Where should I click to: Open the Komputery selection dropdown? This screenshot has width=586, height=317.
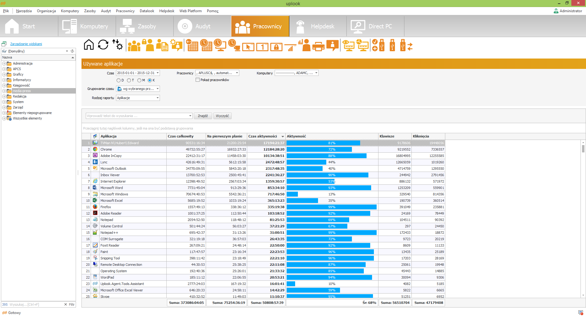click(x=316, y=73)
